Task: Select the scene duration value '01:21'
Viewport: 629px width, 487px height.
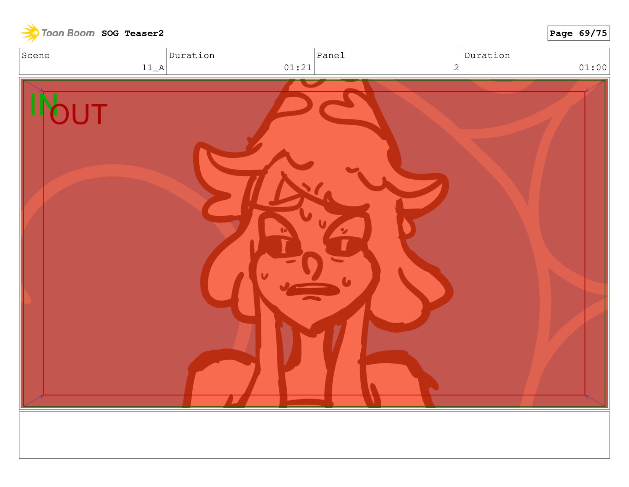Action: (x=298, y=68)
